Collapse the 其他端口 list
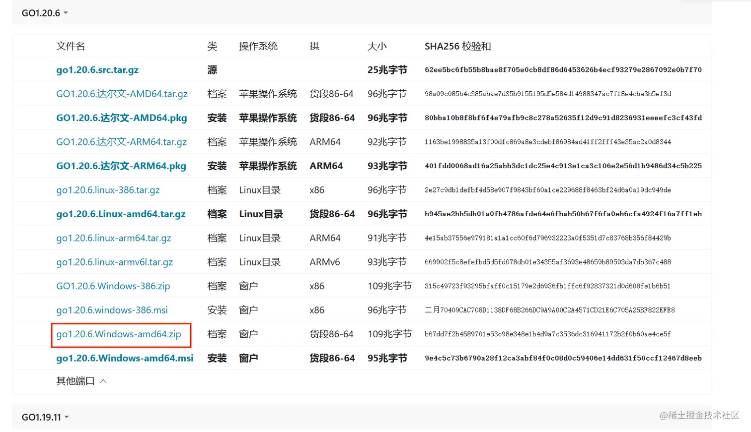This screenshot has height=432, width=751. 81,381
